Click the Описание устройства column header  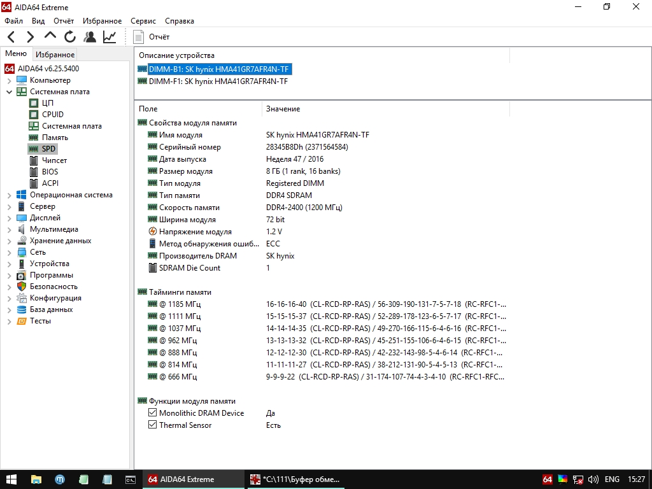(x=322, y=55)
